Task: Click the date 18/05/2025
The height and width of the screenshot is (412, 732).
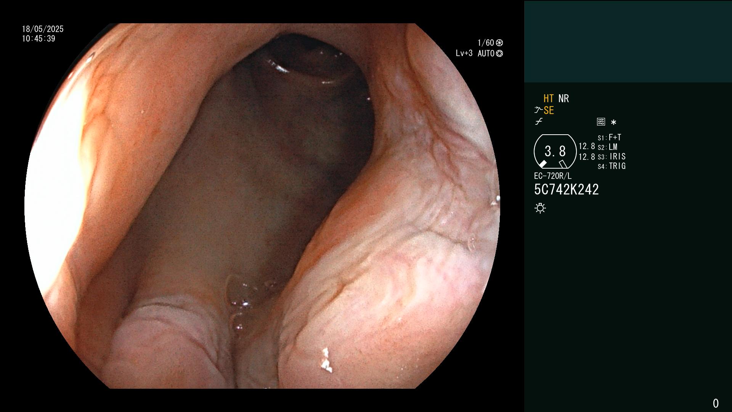Action: [x=43, y=29]
